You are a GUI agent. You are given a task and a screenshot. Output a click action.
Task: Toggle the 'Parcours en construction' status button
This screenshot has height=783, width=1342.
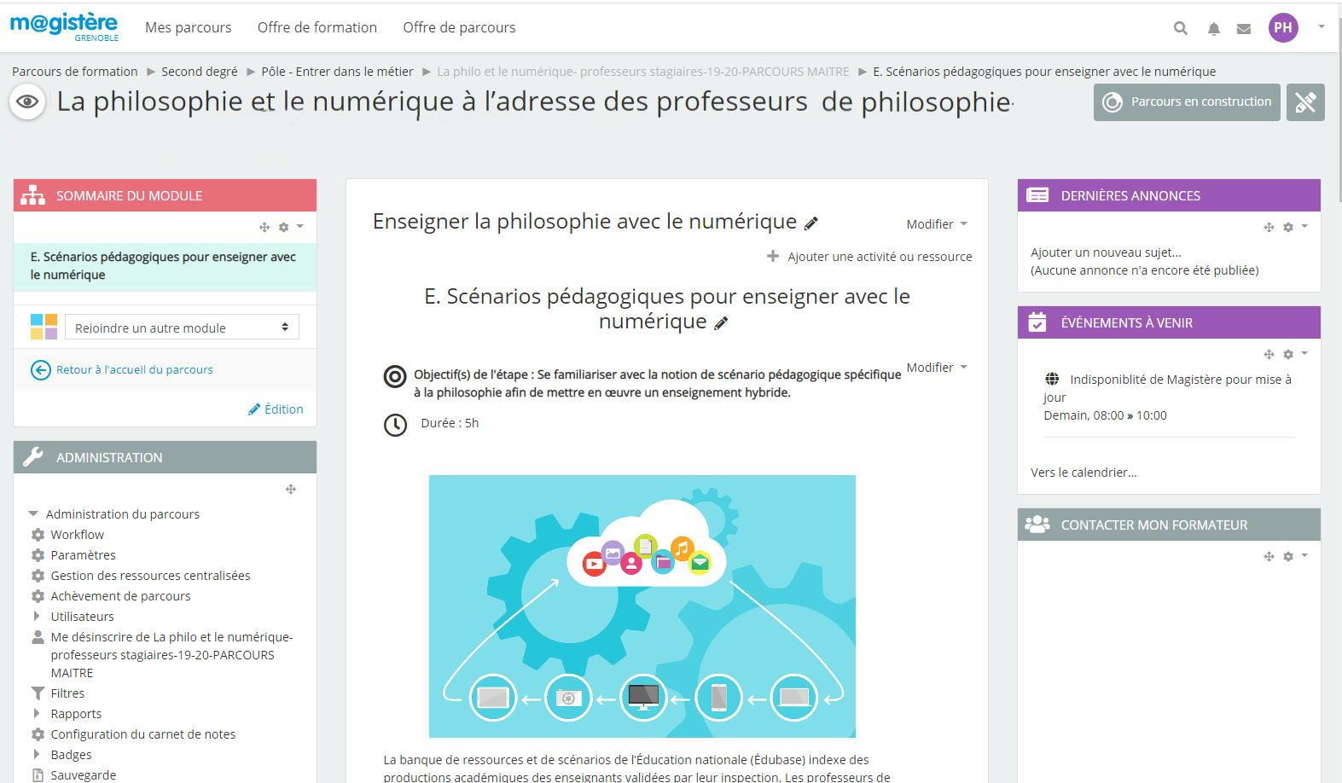click(1186, 102)
